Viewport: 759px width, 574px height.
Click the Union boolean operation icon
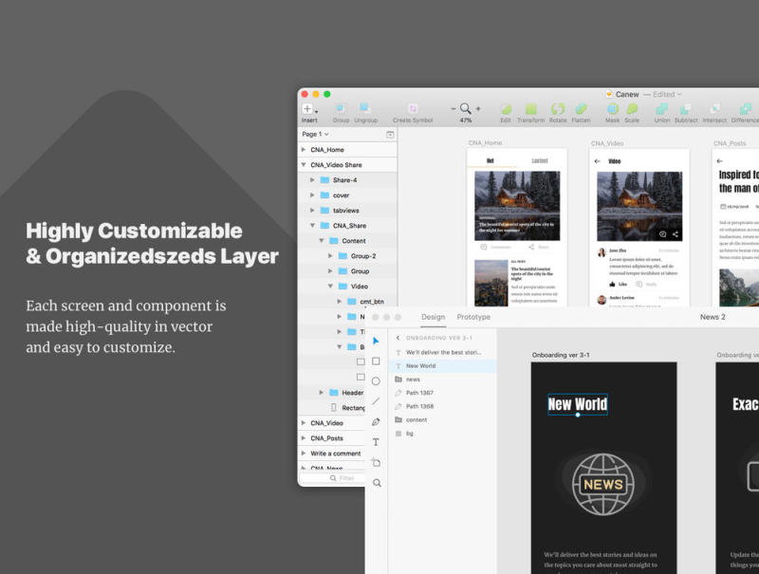point(661,109)
